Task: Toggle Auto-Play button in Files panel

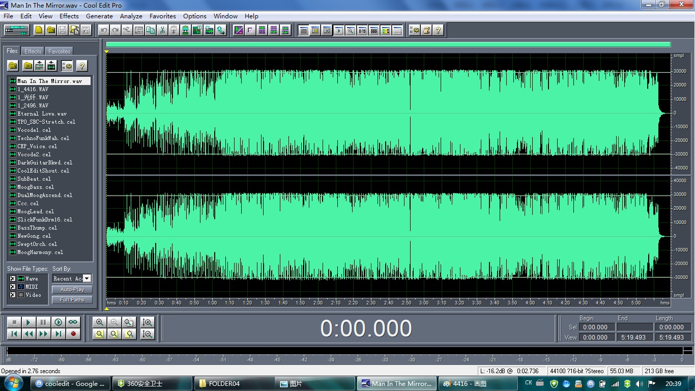Action: tap(72, 290)
